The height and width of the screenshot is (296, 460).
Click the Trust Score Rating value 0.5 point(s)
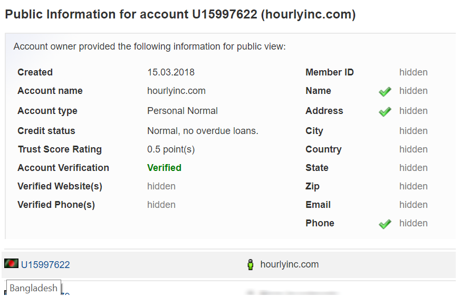pyautogui.click(x=171, y=149)
